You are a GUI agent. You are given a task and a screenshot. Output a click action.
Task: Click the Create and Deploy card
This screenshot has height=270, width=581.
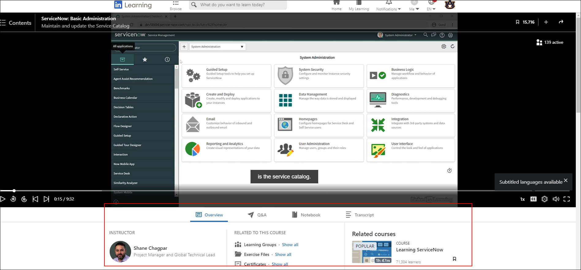226,101
